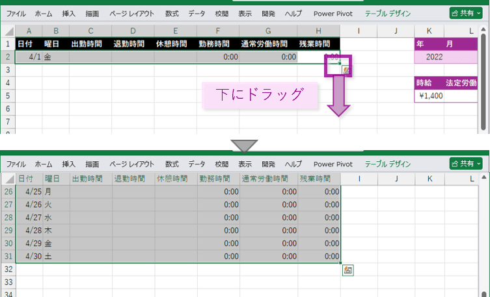Select テーブル デザイン tab in the upper ribbon
Screen dimensions: 490x297
coord(388,14)
